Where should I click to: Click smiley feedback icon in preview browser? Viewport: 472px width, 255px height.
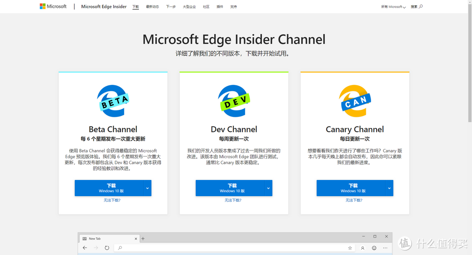point(374,248)
